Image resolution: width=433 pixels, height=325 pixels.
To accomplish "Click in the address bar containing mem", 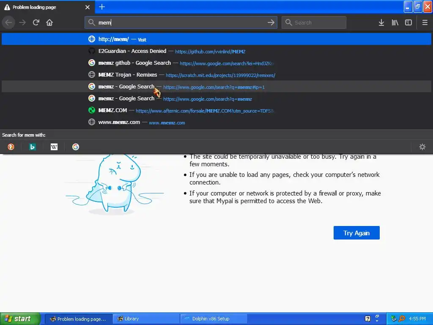I will (181, 22).
